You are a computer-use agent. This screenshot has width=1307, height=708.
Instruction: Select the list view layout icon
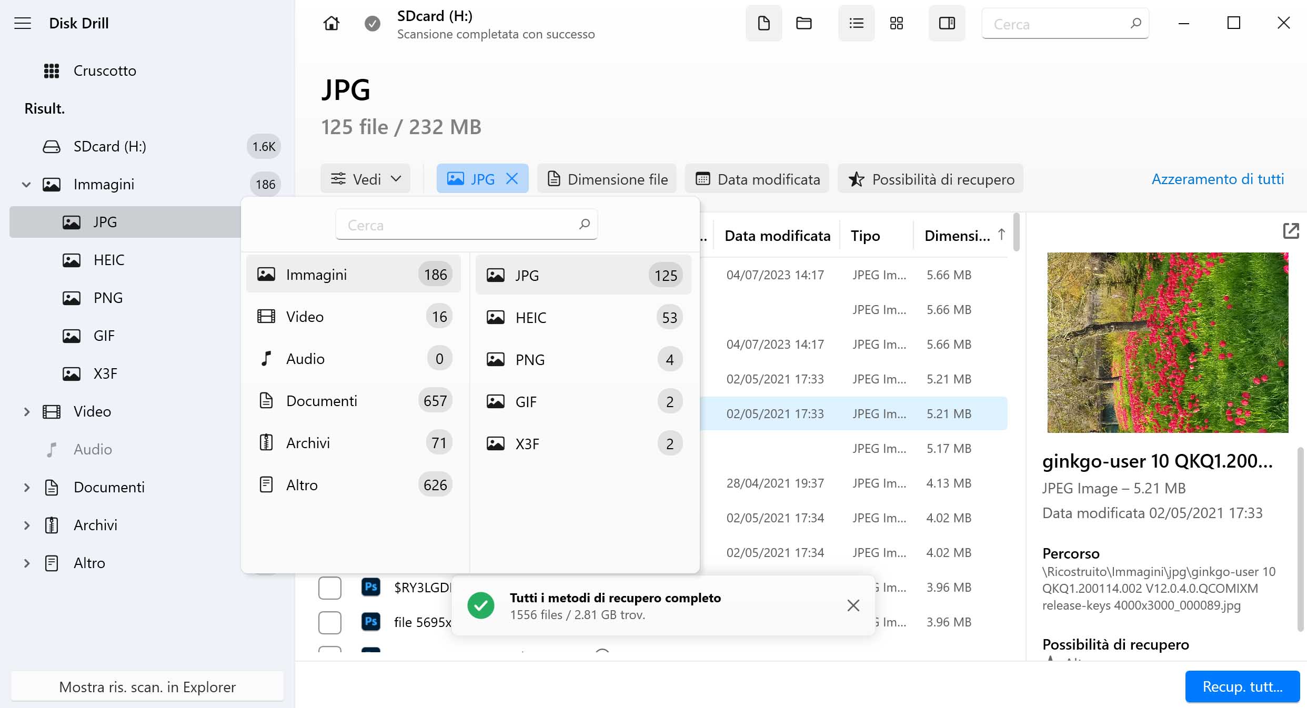(856, 23)
